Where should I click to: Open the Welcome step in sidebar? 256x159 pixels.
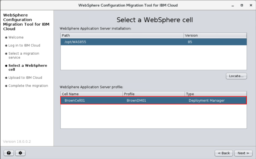[16, 38]
